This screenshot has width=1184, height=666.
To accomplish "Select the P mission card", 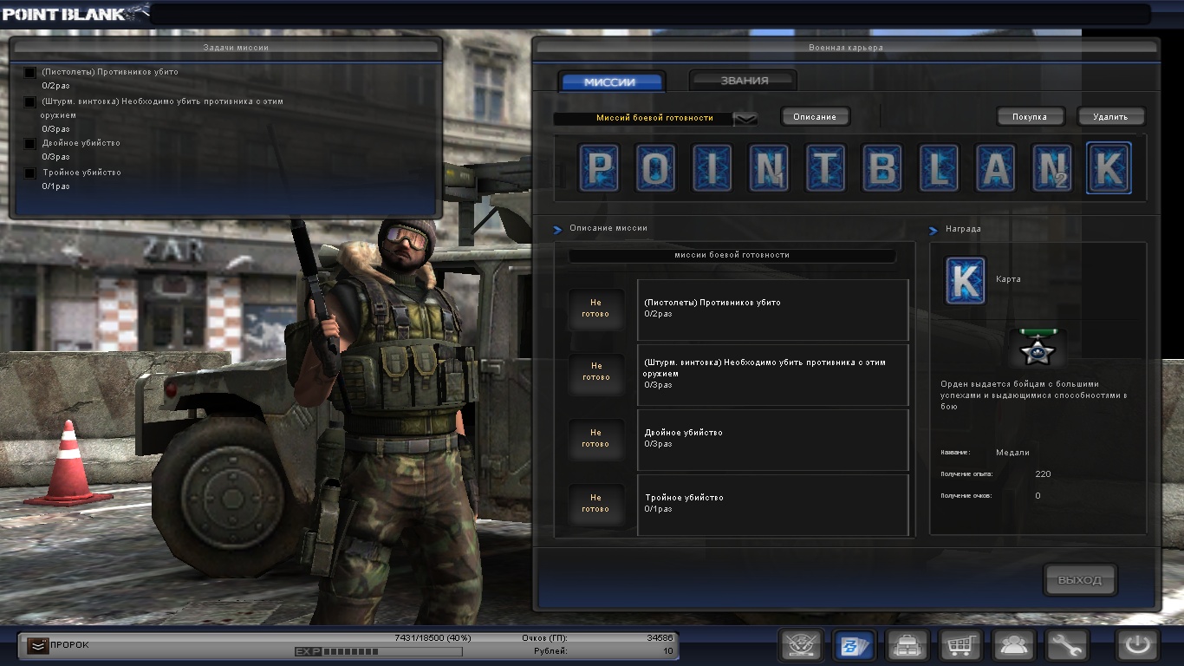I will [x=600, y=167].
